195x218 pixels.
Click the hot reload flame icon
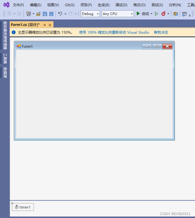[x=164, y=14]
